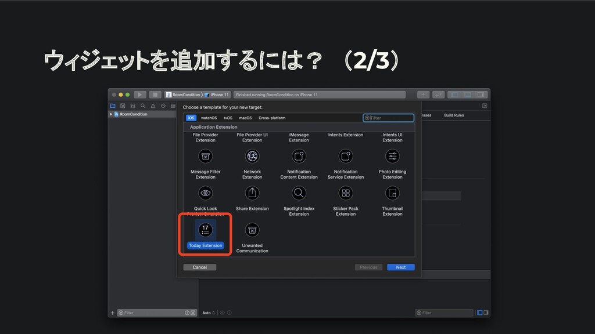This screenshot has height=334, width=595.
Task: Choose the Unwanted Communication template icon
Action: pyautogui.click(x=252, y=230)
